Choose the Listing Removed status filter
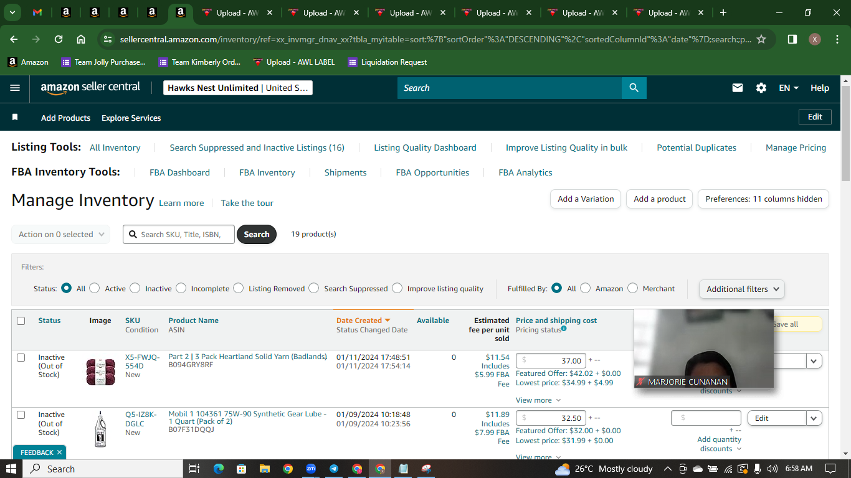The width and height of the screenshot is (851, 478). (239, 288)
